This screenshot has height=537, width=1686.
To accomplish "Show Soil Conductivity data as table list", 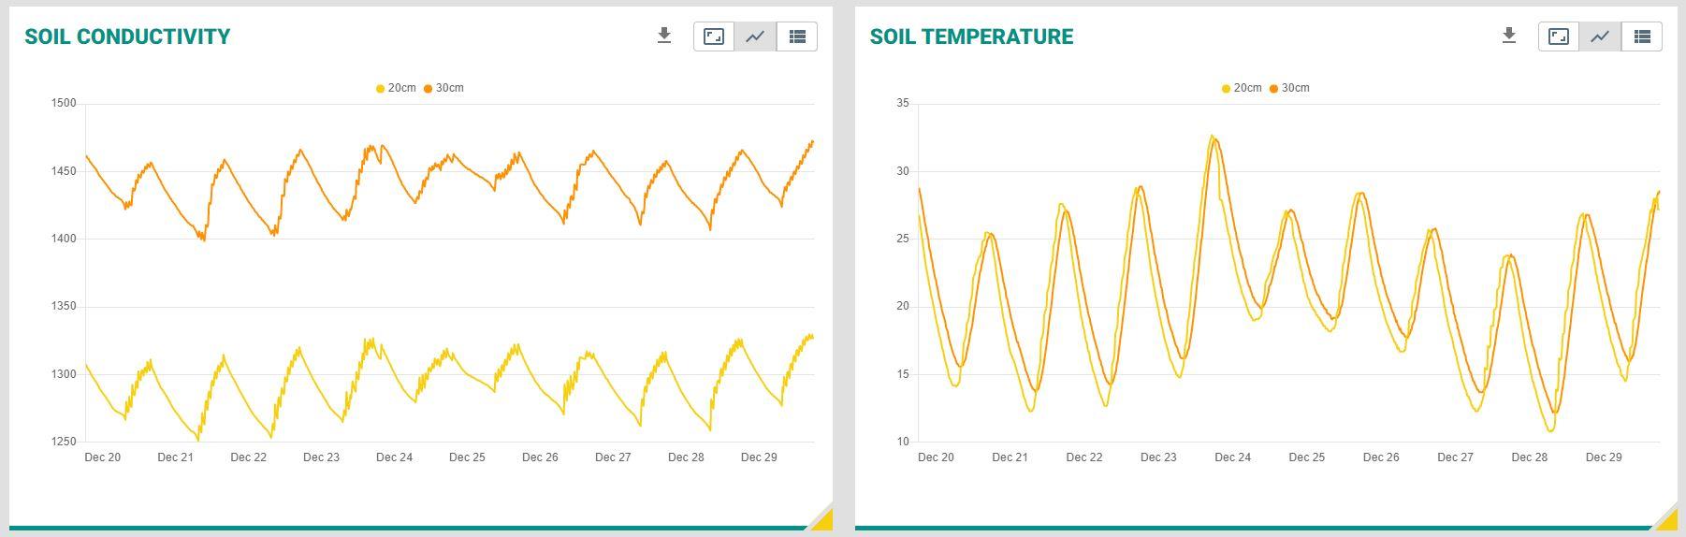I will pyautogui.click(x=797, y=36).
